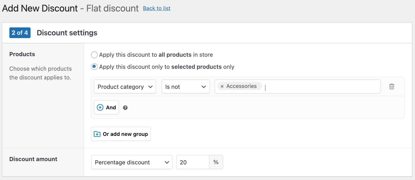Click the Discount amount label
This screenshot has height=180, width=415.
pos(33,159)
